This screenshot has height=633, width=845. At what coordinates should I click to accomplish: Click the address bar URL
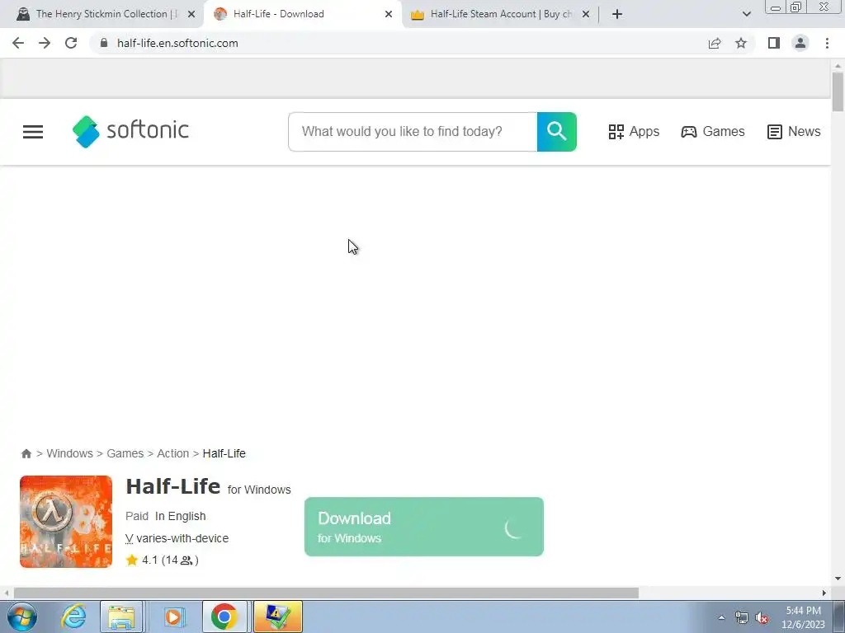pos(178,43)
